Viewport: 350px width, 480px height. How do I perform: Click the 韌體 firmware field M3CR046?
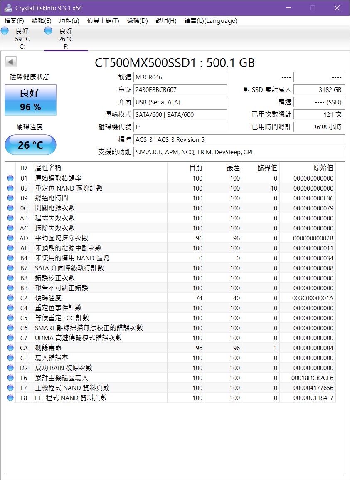tap(180, 77)
